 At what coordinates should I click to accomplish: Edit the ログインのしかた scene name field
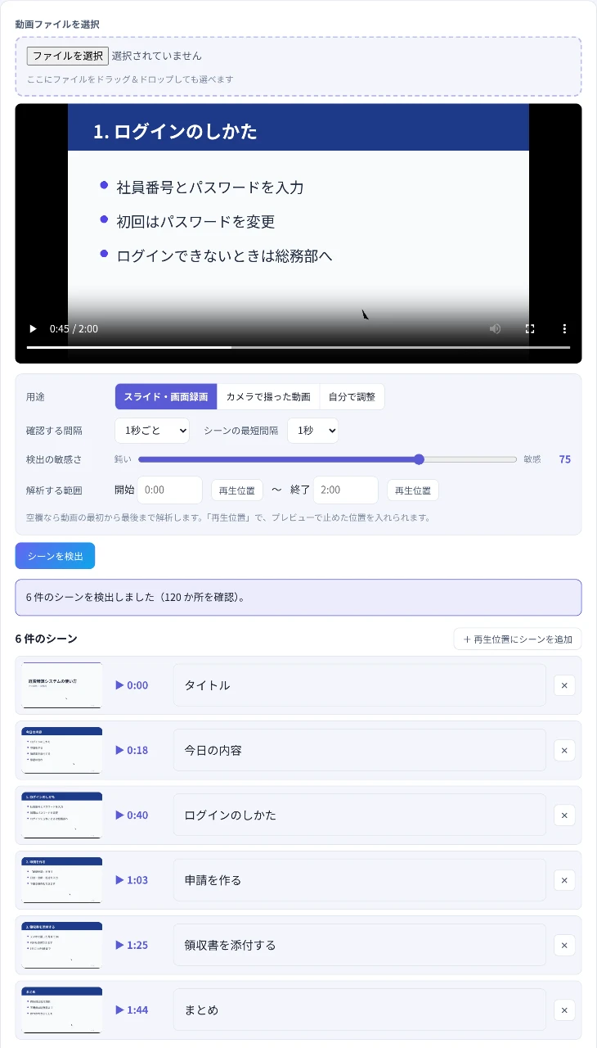pyautogui.click(x=360, y=815)
